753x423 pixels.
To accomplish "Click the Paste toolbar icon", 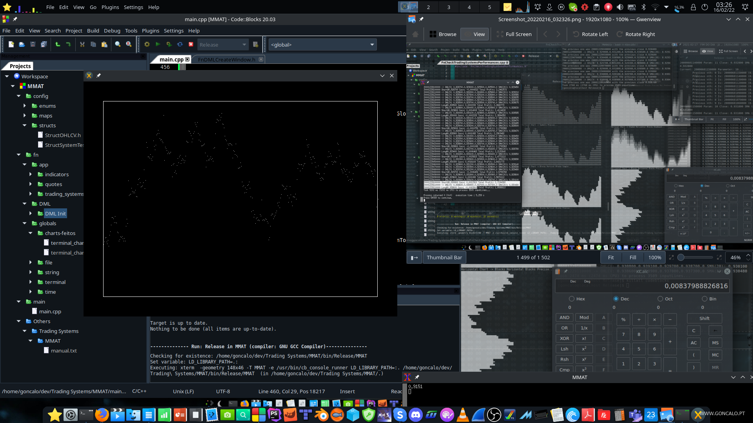I will (104, 45).
